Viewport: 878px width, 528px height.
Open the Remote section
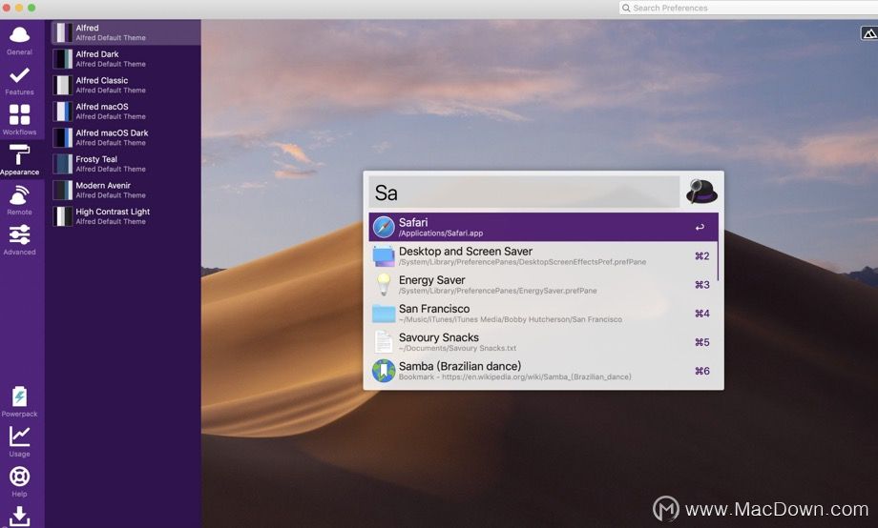20,200
